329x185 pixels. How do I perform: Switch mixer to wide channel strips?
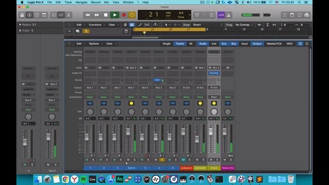(x=307, y=44)
